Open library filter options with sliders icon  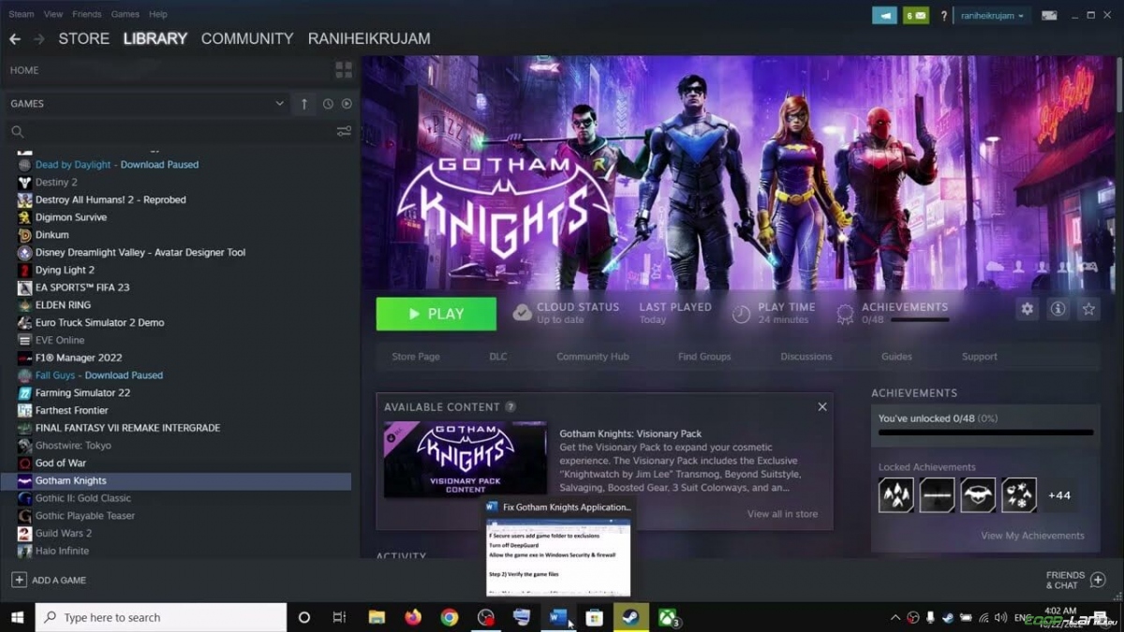click(344, 130)
